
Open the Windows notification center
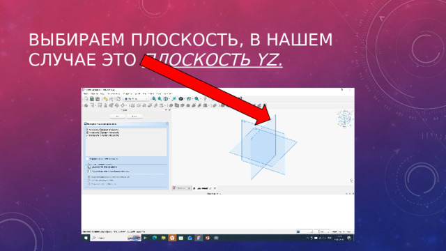349,238
